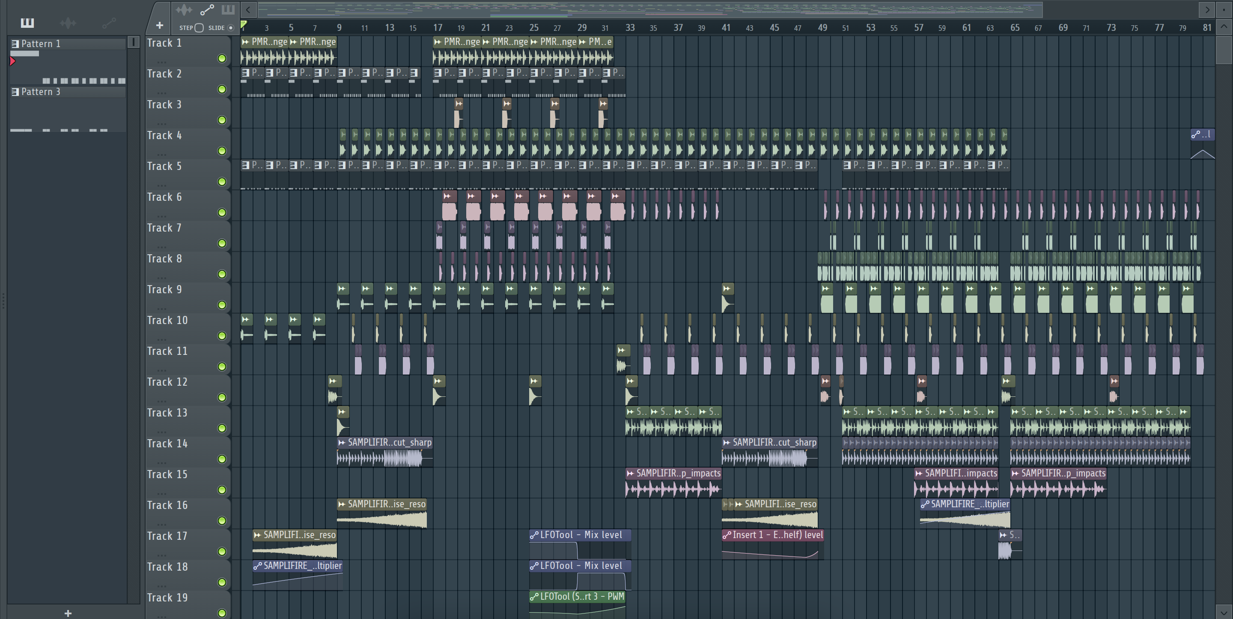
Task: Select the second SAMPLIFIR..cut_sharp clip on Track 14
Action: click(x=770, y=452)
